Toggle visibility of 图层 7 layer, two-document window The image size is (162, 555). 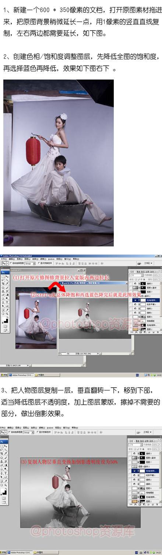point(131,292)
